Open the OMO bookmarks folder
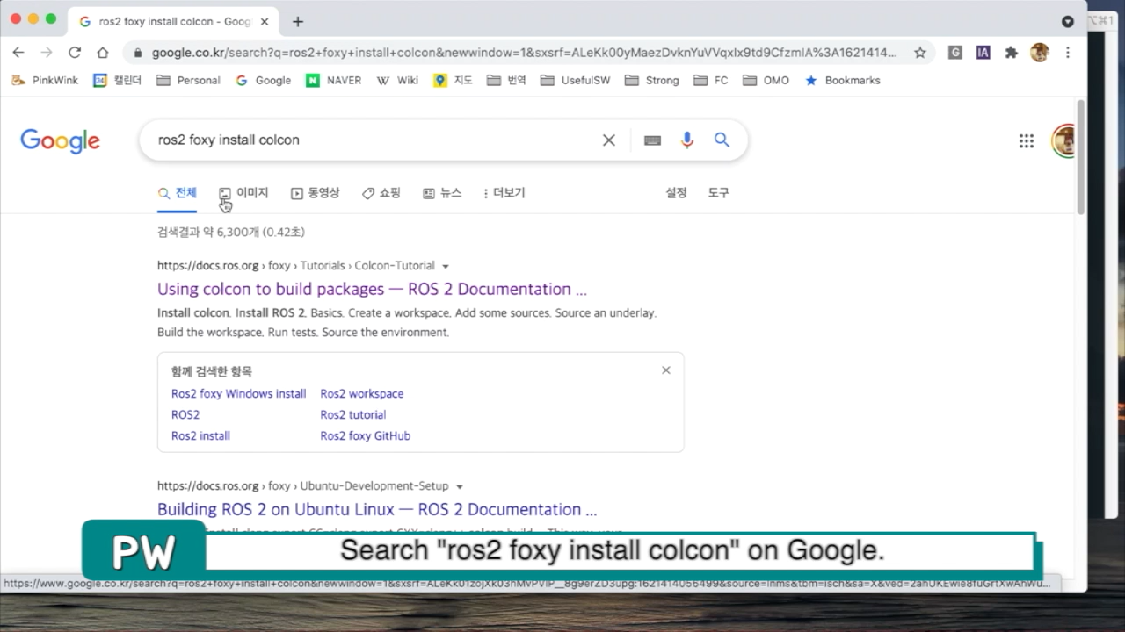This screenshot has width=1125, height=632. pyautogui.click(x=766, y=80)
